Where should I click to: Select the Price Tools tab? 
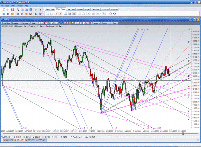tap(60, 9)
